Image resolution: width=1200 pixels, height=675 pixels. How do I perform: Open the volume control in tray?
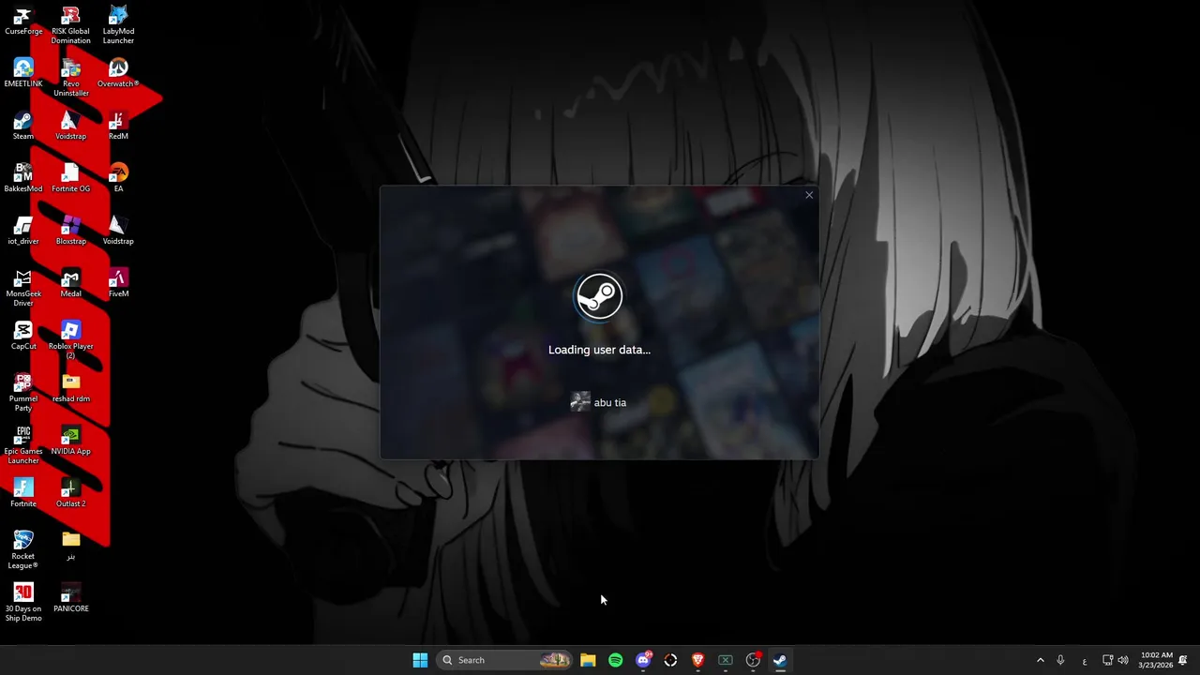pos(1123,660)
